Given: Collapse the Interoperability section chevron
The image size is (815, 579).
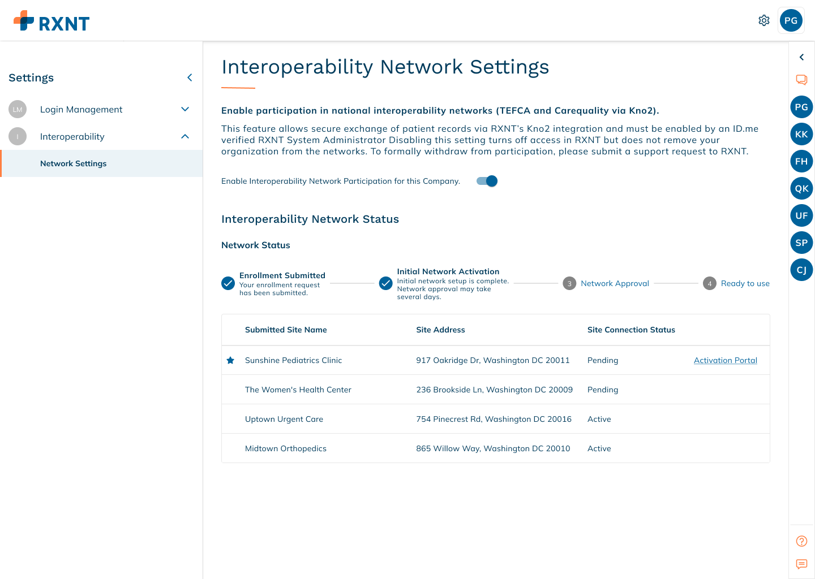Looking at the screenshot, I should click(185, 136).
